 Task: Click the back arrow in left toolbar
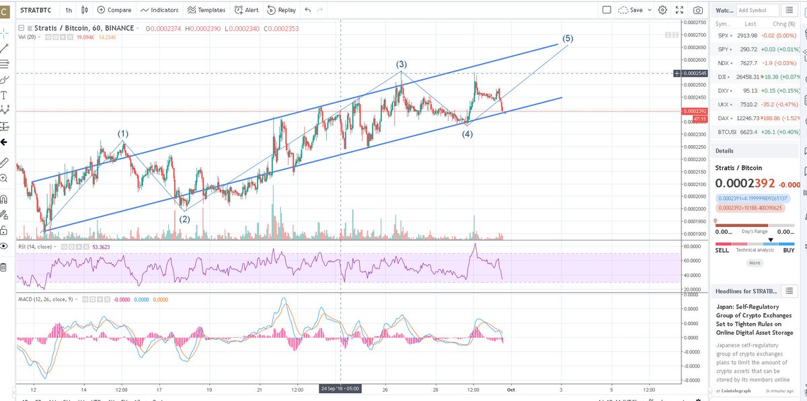tap(4, 142)
